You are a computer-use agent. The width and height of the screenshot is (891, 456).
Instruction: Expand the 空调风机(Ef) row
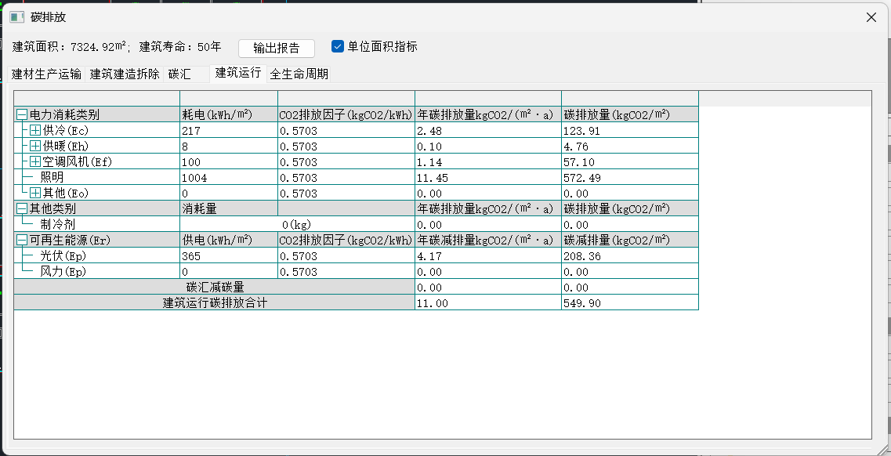[x=35, y=162]
